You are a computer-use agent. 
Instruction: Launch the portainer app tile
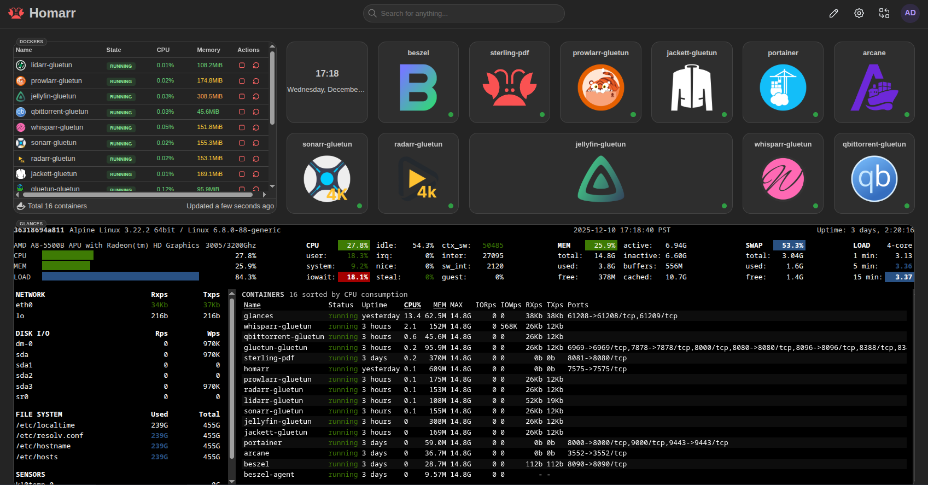tap(783, 83)
